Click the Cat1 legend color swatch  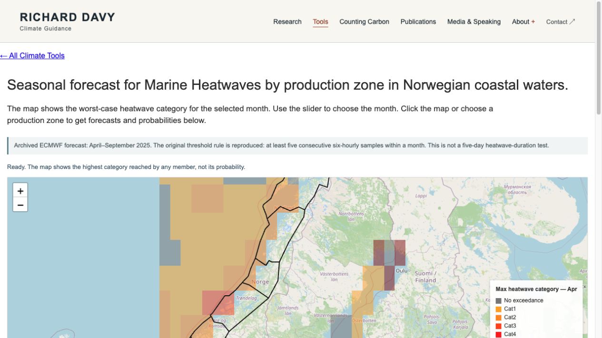coord(498,309)
